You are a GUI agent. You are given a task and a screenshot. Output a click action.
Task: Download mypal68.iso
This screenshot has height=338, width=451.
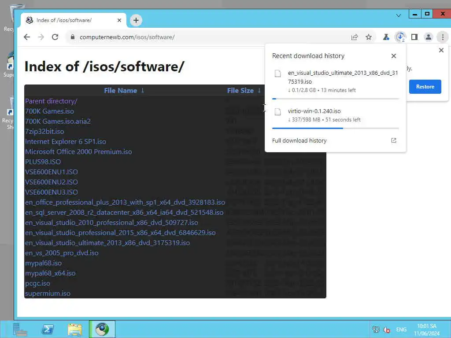pos(44,263)
